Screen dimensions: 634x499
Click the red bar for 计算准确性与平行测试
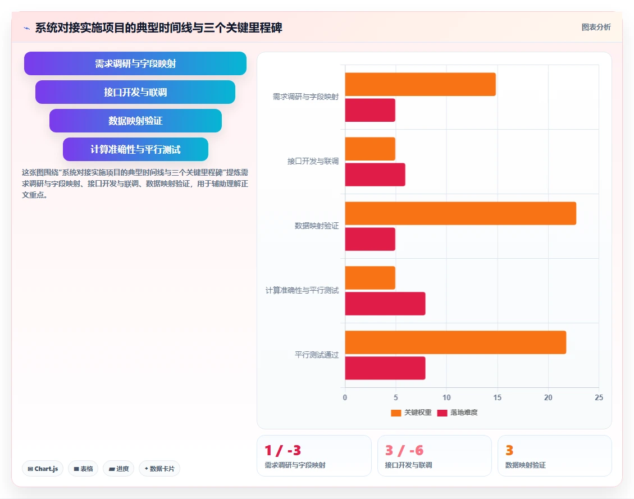(385, 304)
